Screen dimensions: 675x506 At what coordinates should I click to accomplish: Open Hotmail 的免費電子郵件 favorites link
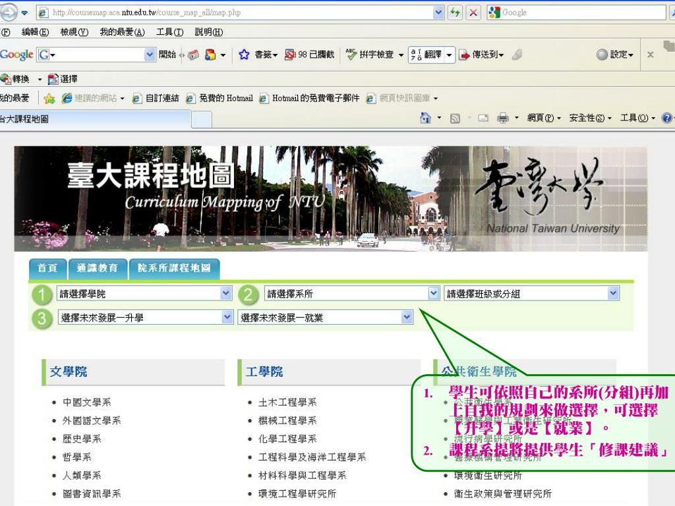click(309, 99)
